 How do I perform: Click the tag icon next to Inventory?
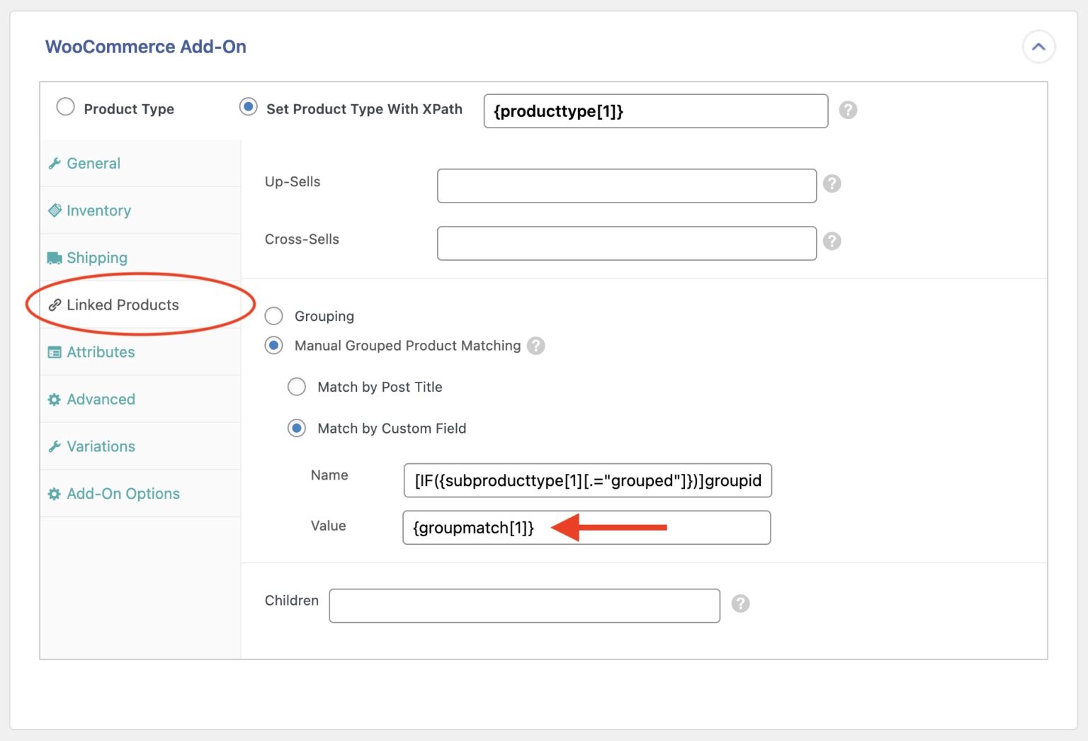(55, 210)
